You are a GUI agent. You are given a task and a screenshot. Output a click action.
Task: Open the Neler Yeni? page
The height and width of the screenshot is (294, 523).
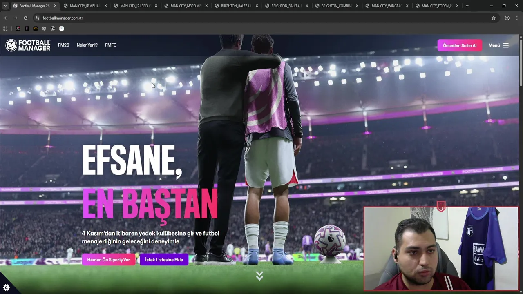point(87,45)
